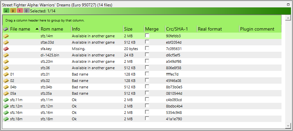Image resolution: width=293 pixels, height=131 pixels.
Task: Toggle Merge checkbox for sfze.03d
Action: [x=147, y=42]
